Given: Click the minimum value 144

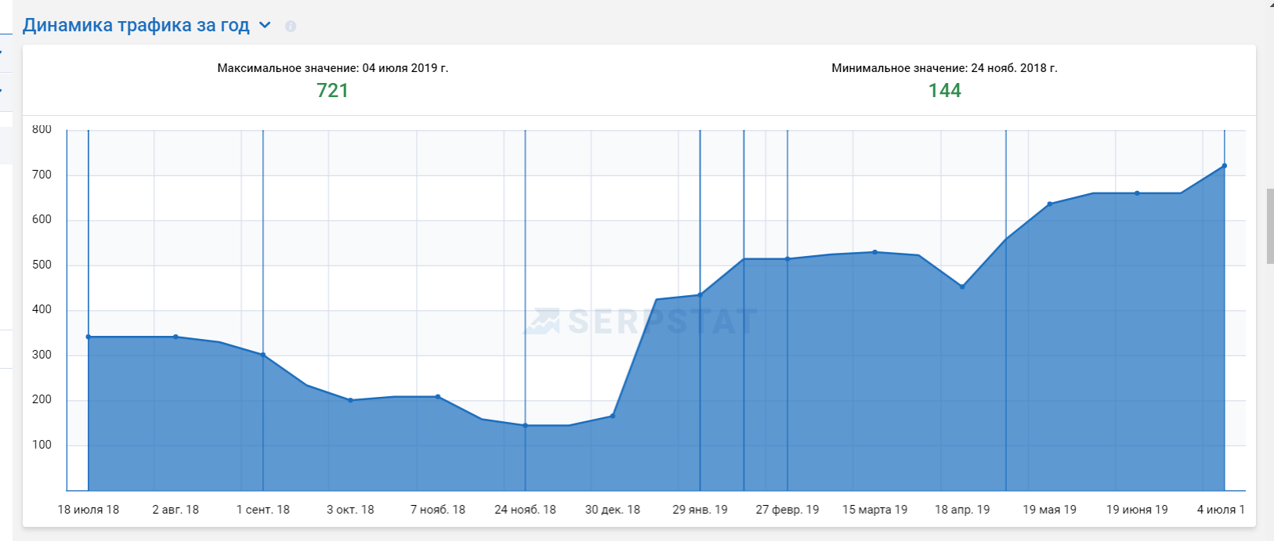Looking at the screenshot, I should coord(944,91).
